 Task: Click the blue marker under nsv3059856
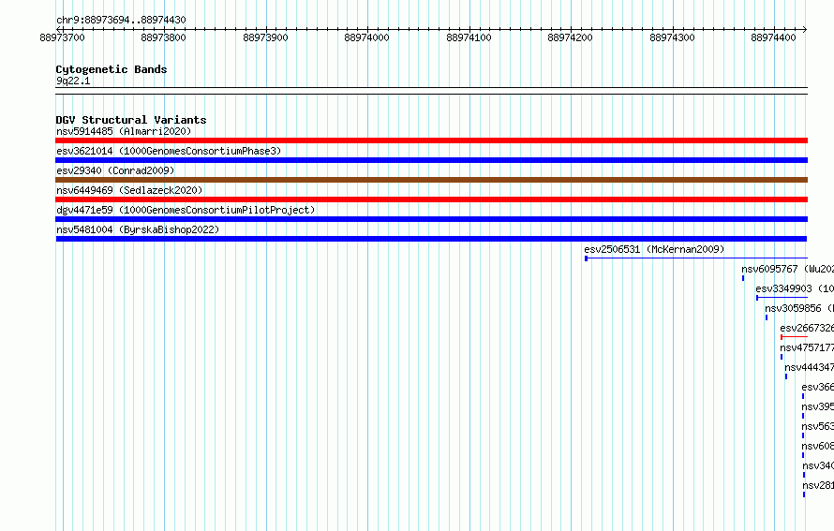[x=767, y=317]
